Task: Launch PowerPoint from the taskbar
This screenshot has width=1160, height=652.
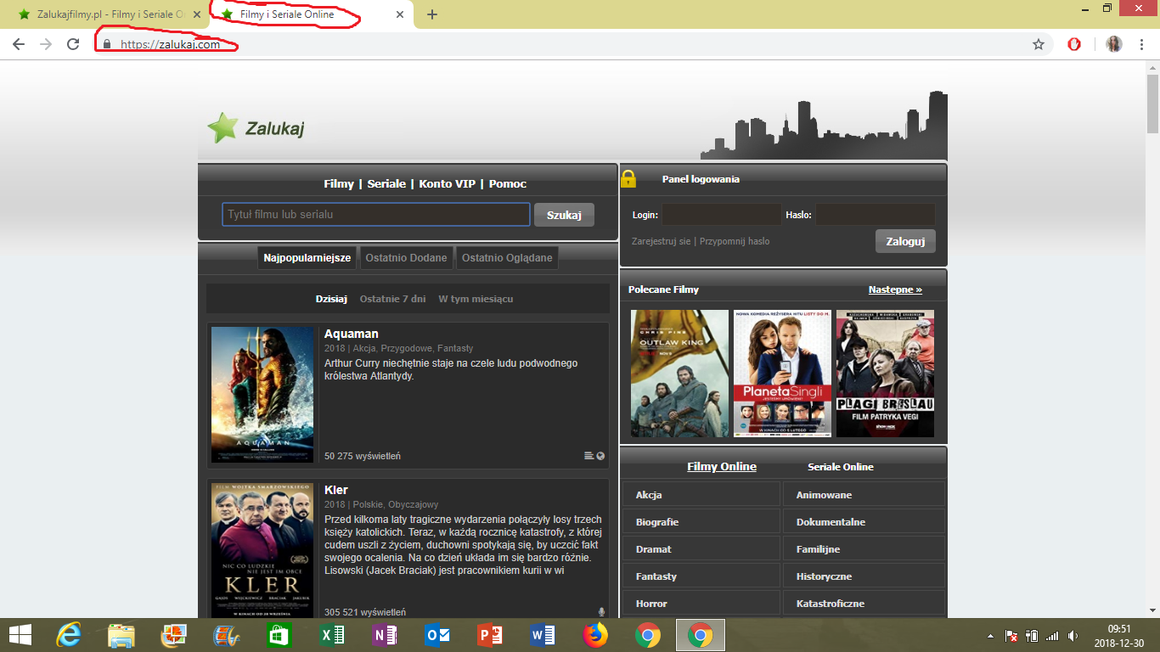Action: [x=490, y=635]
